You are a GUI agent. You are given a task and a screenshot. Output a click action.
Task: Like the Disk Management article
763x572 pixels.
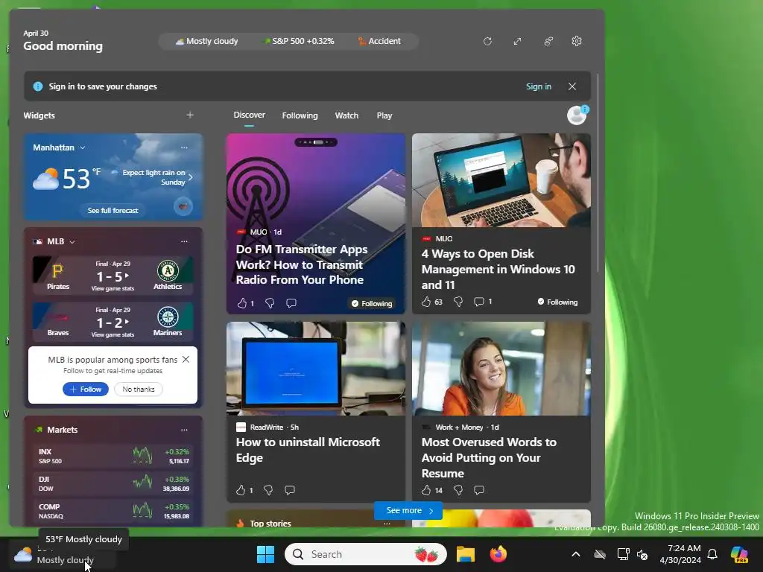coord(426,302)
